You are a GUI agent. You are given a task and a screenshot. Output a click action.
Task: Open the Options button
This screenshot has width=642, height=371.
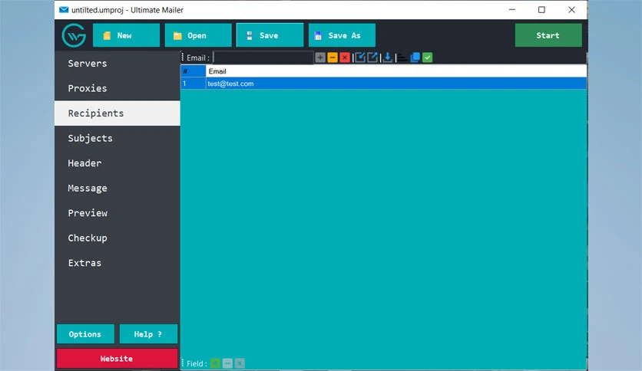click(x=85, y=334)
